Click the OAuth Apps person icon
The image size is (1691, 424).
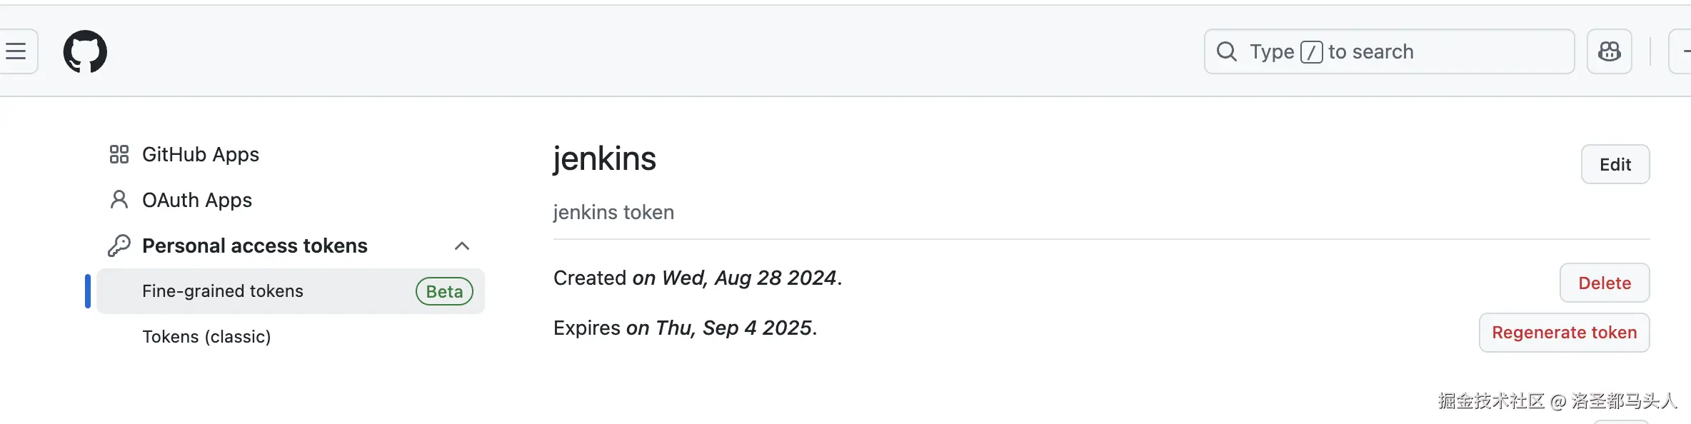[119, 200]
